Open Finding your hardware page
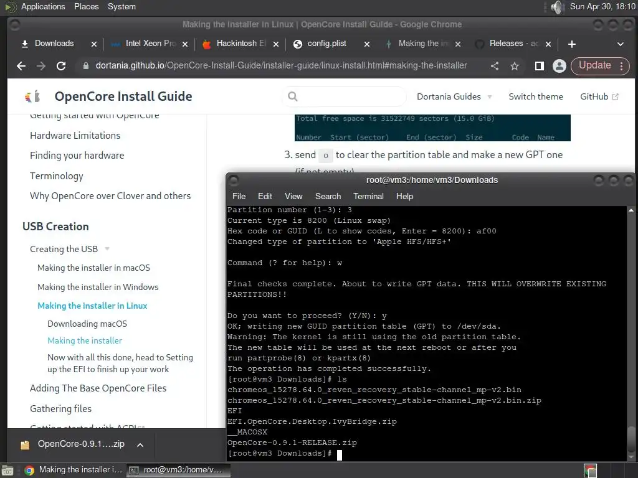 coord(77,155)
